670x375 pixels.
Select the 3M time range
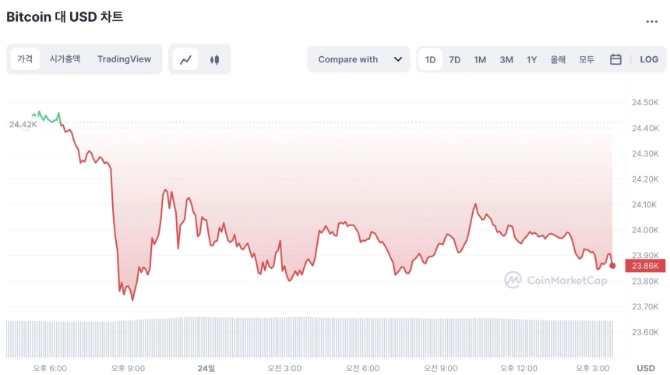pyautogui.click(x=506, y=59)
